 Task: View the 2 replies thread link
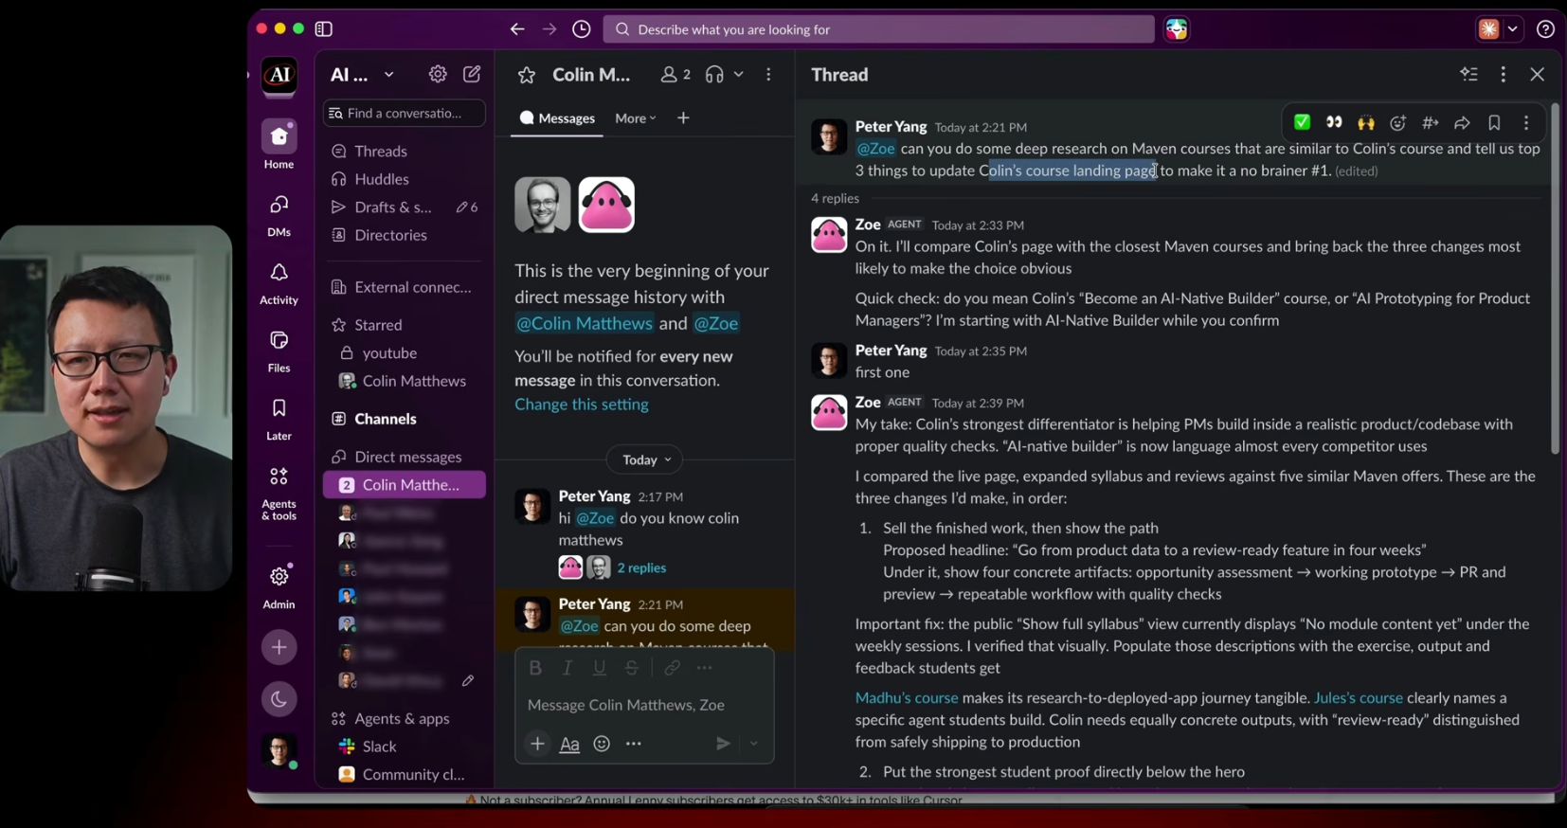641,568
